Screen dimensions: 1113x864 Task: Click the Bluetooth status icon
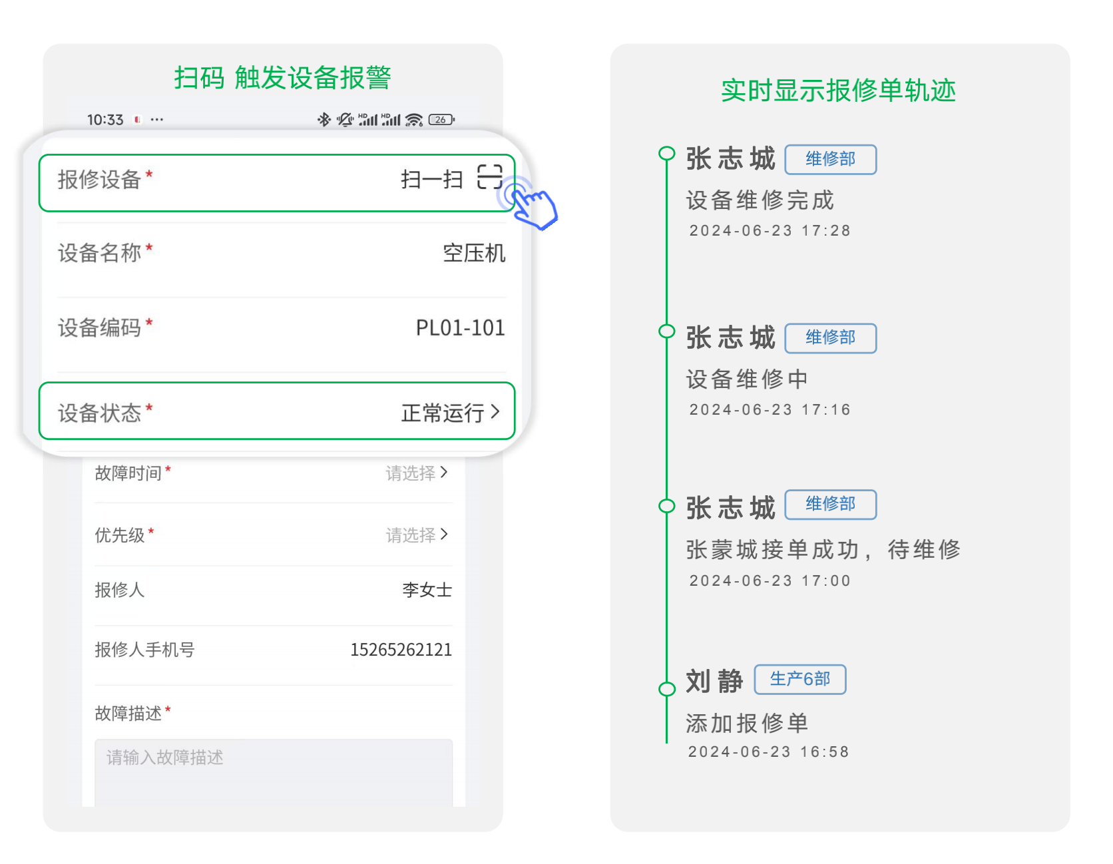coord(324,120)
